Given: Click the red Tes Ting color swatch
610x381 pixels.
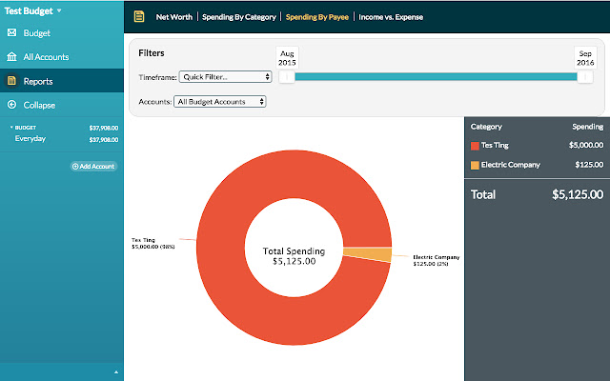Looking at the screenshot, I should point(475,146).
